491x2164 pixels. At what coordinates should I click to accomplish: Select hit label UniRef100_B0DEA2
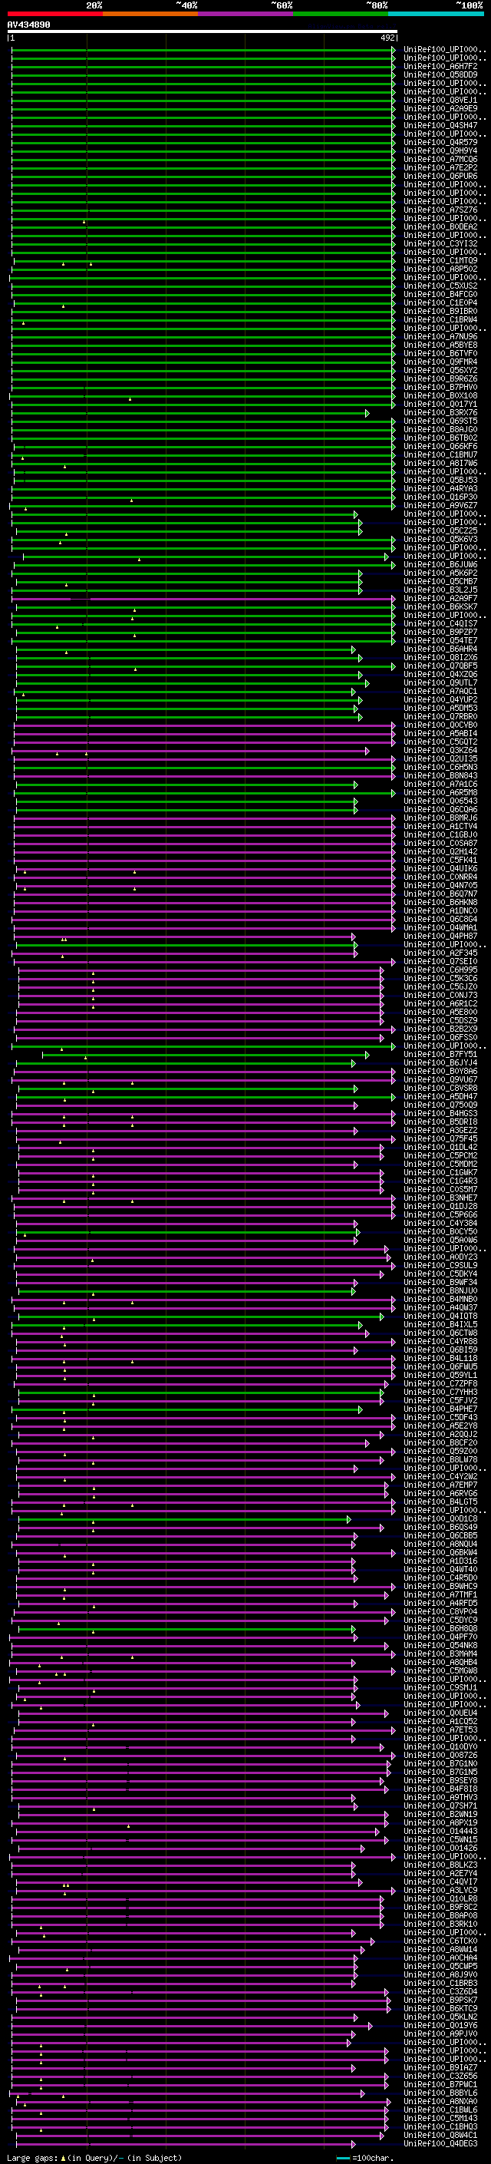click(440, 226)
